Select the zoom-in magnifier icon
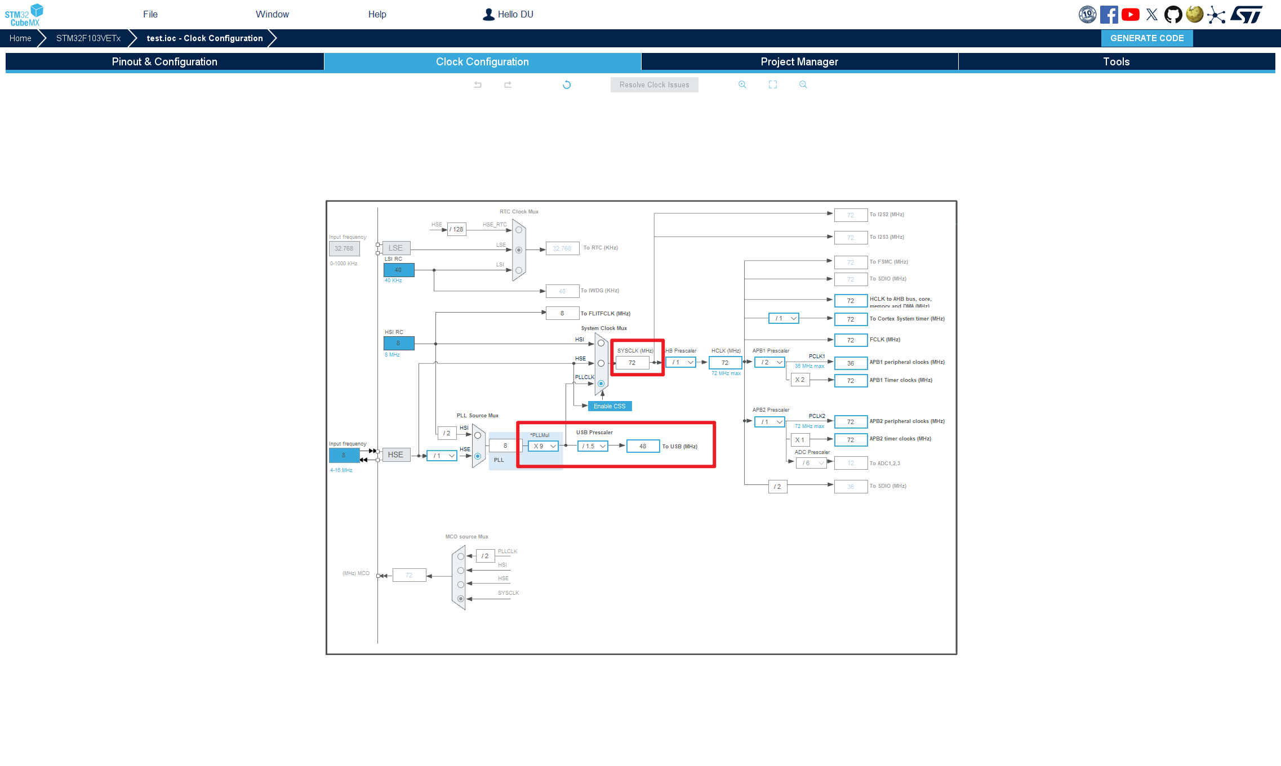 tap(742, 84)
